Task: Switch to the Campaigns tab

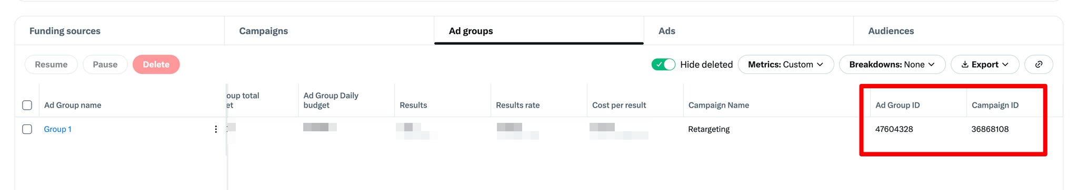Action: [x=264, y=31]
